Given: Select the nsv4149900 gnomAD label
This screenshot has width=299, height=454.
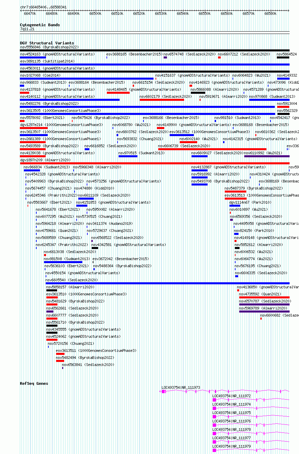Looking at the screenshot, I should pyautogui.click(x=194, y=125).
